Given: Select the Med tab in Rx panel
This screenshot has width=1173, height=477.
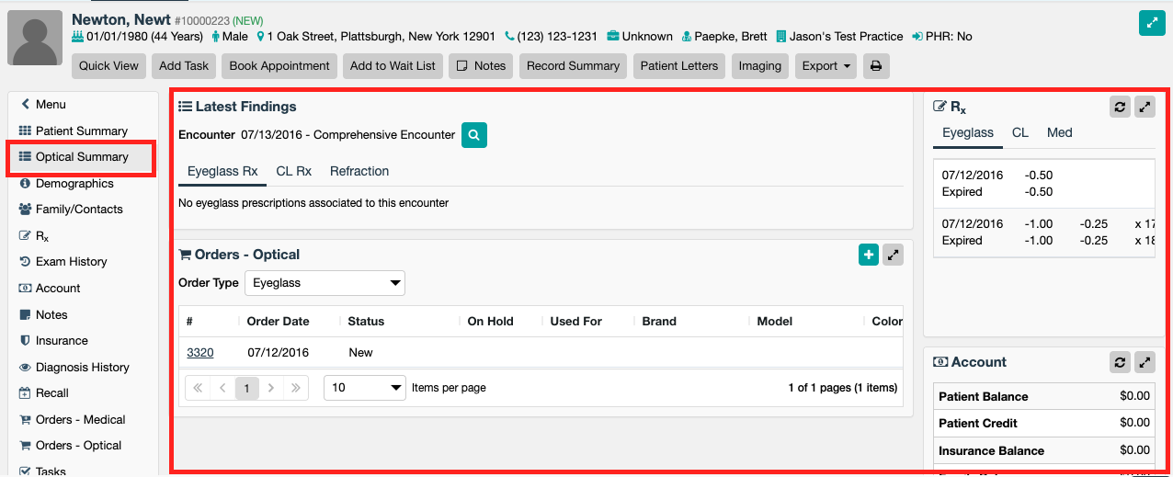Looking at the screenshot, I should pos(1059,132).
